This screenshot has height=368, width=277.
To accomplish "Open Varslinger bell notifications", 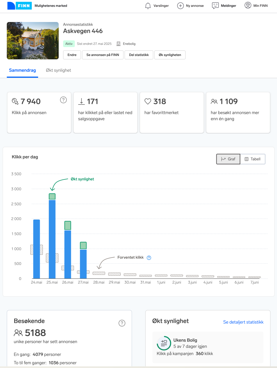I will (x=157, y=6).
